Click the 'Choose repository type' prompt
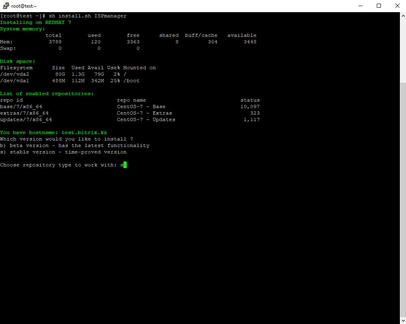406x324 pixels. click(58, 165)
